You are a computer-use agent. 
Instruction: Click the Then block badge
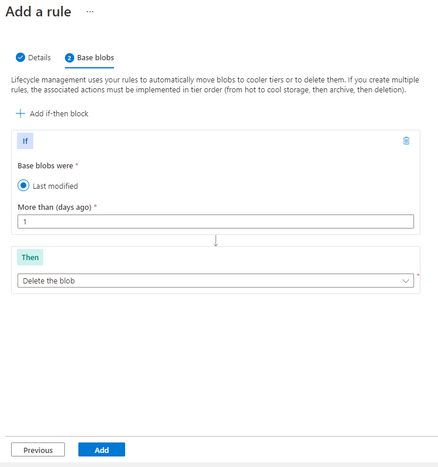click(30, 257)
